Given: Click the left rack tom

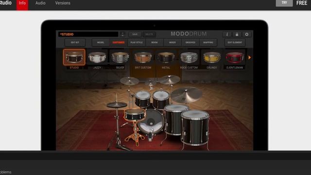Looking at the screenshot, I should [x=142, y=99].
